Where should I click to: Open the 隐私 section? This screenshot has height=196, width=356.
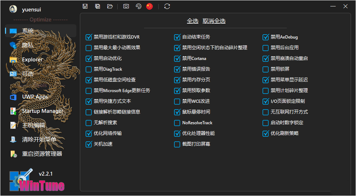point(41,45)
